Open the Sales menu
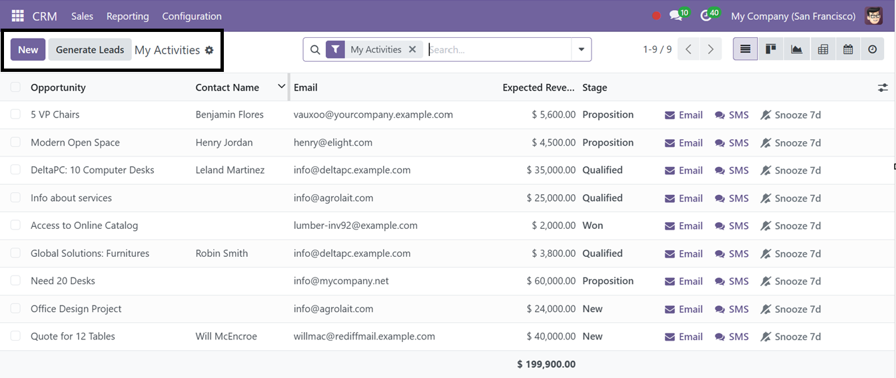This screenshot has height=378, width=896. [x=82, y=16]
